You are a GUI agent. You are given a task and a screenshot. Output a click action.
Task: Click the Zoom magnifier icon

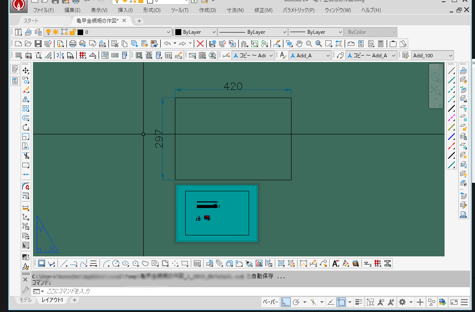point(309,44)
